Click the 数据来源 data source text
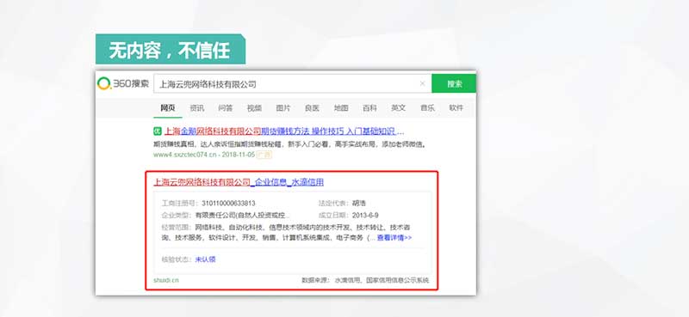689x317 pixels. pos(365,280)
